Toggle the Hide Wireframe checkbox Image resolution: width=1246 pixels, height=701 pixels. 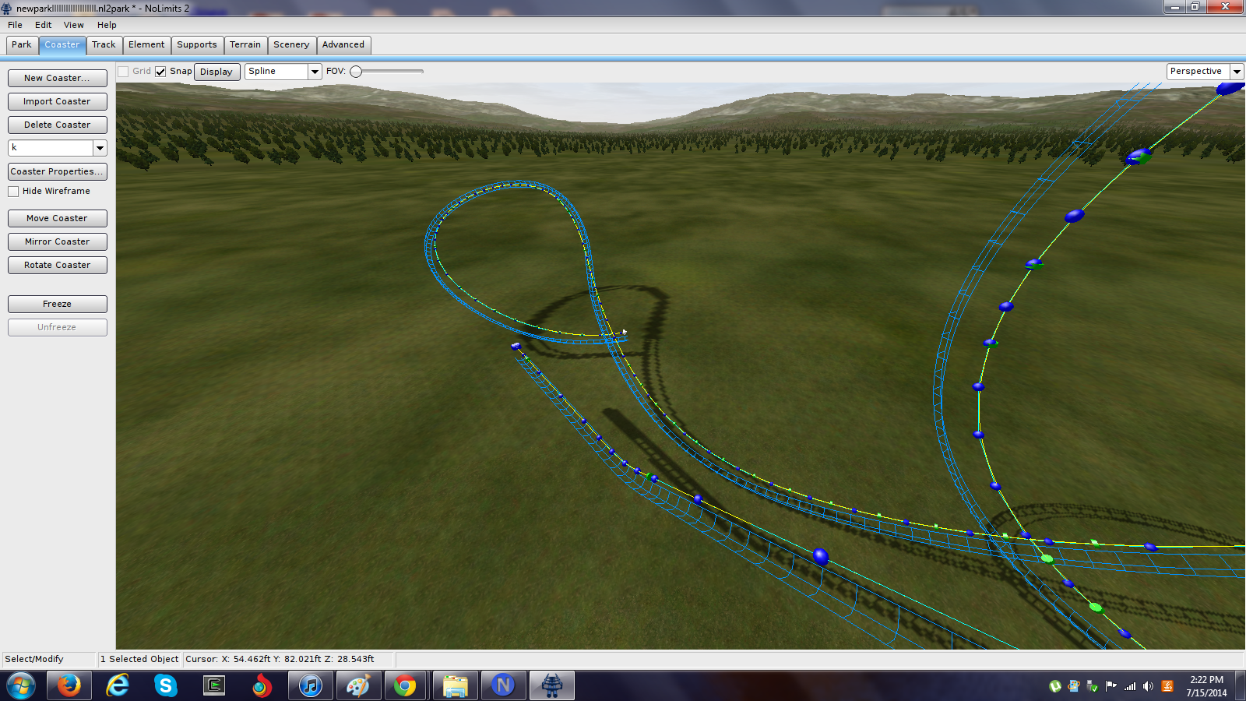click(x=13, y=192)
